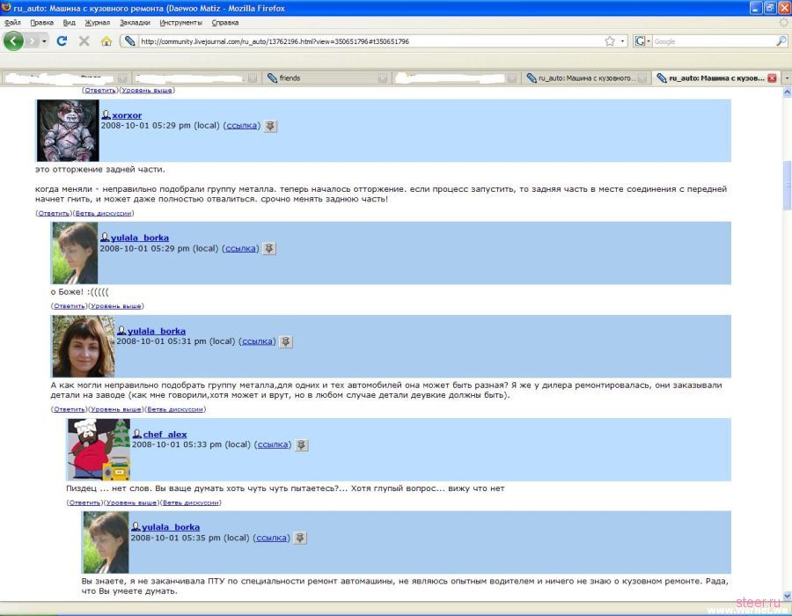Click xorxor avatar picture

68,130
